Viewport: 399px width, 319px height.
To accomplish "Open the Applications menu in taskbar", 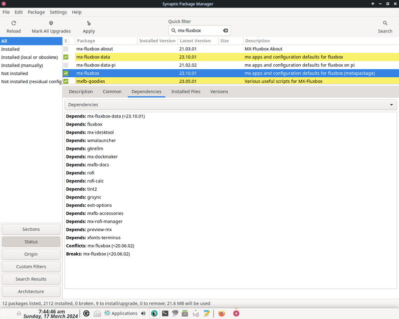I will (x=121, y=314).
